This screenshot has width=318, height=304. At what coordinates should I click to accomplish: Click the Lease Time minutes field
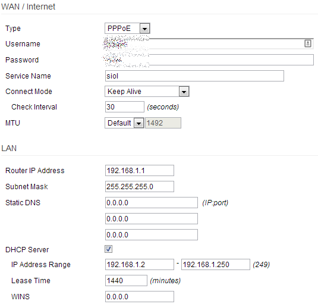tap(126, 280)
